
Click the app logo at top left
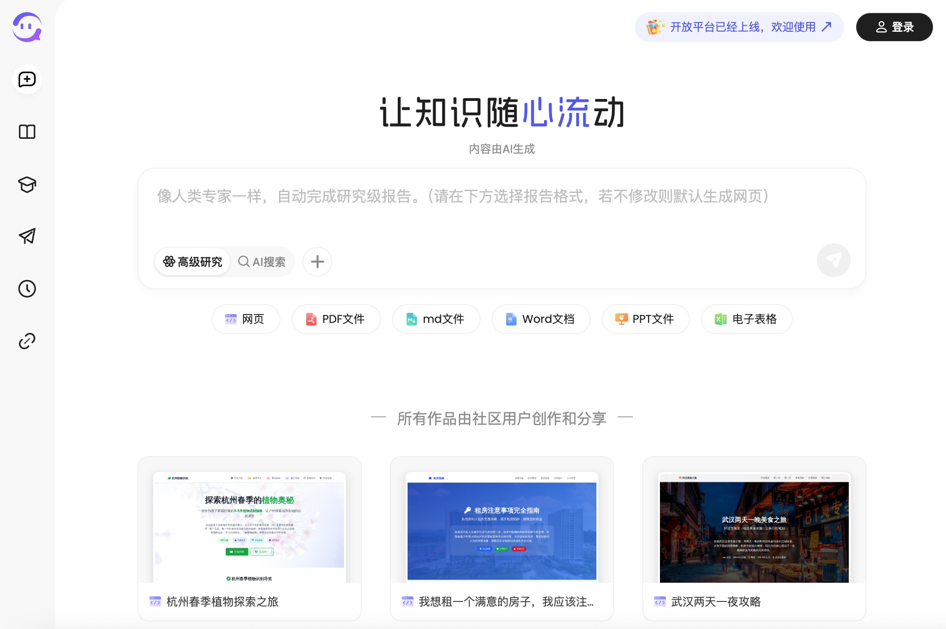27,27
